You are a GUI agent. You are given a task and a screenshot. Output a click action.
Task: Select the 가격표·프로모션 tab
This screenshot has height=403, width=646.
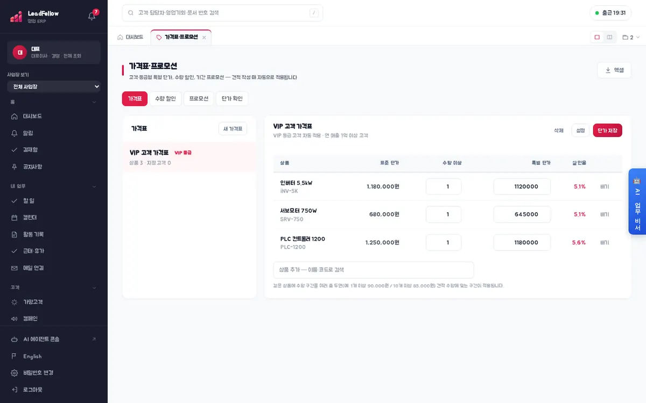tap(181, 37)
